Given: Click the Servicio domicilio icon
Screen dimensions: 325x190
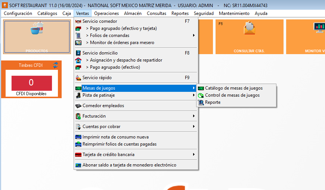Looking at the screenshot, I should coord(78,53).
